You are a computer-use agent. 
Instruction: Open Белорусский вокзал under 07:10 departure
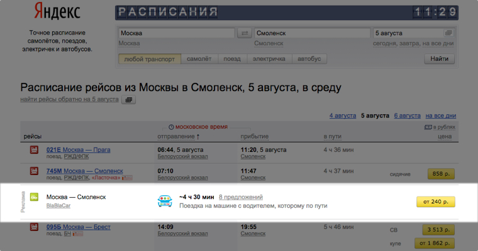(182, 178)
